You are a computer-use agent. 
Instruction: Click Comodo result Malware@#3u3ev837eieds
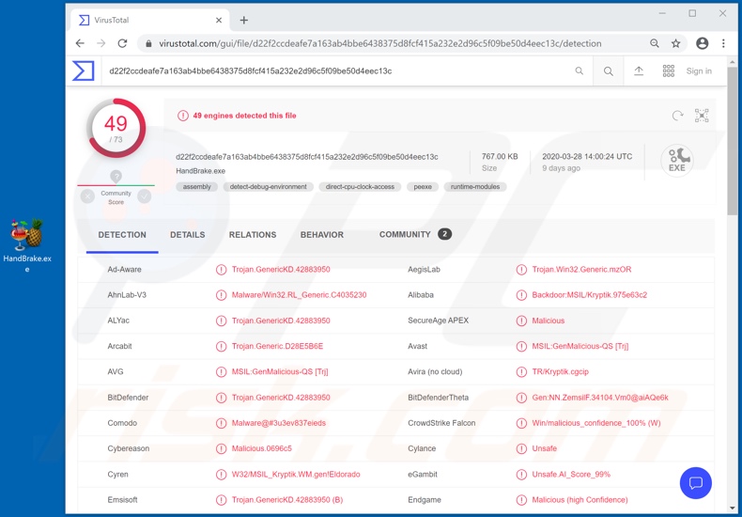click(279, 423)
